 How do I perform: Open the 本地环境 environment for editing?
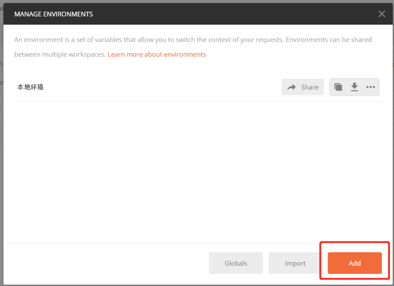[30, 87]
